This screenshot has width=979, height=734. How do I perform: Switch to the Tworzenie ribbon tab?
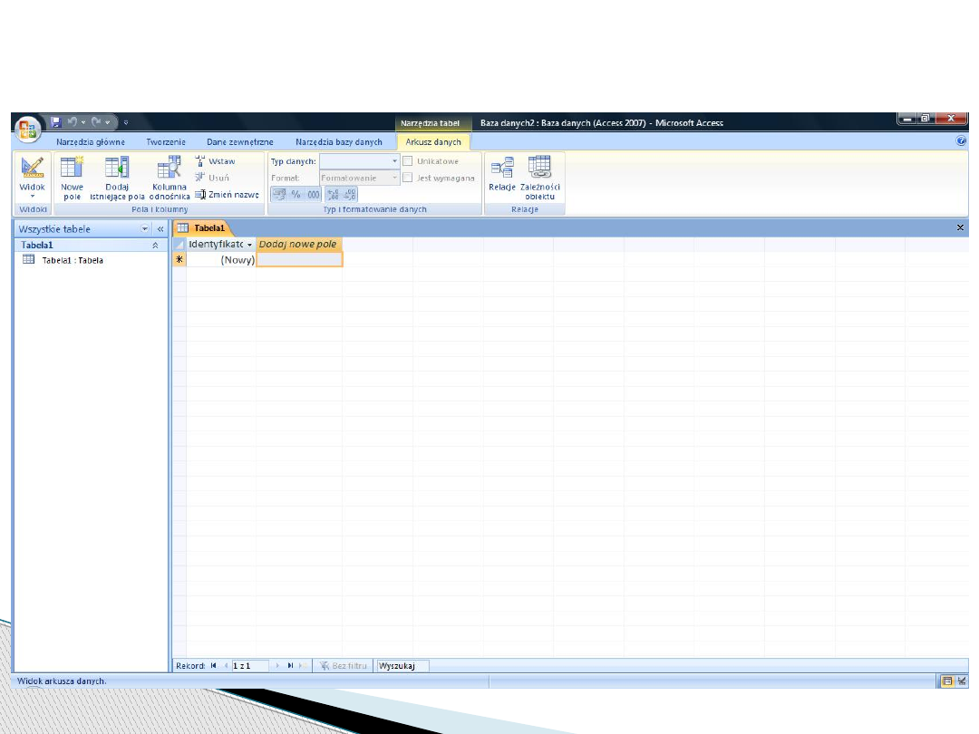point(166,142)
